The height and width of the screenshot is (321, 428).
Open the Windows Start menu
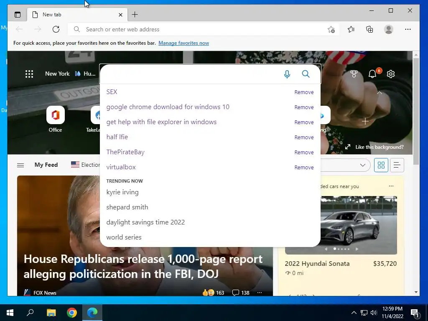(x=10, y=313)
